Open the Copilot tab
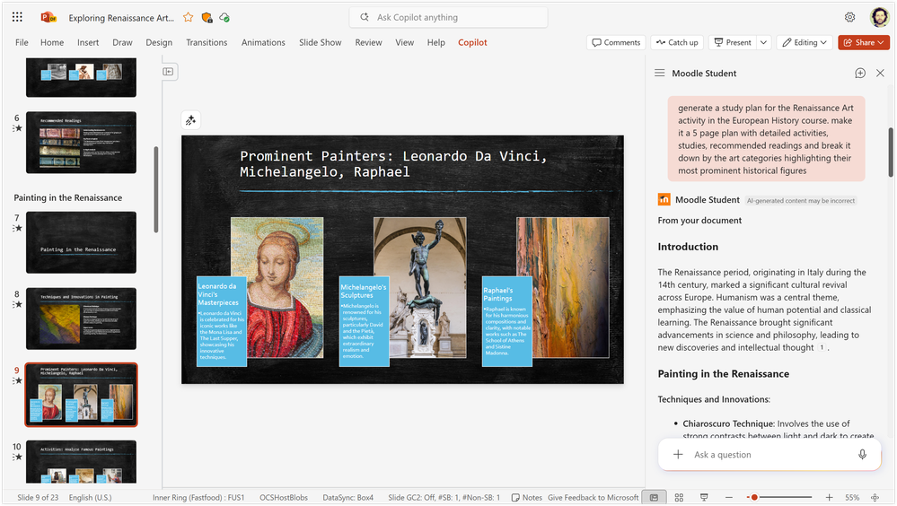Screen dimensions: 897x506 (472, 42)
